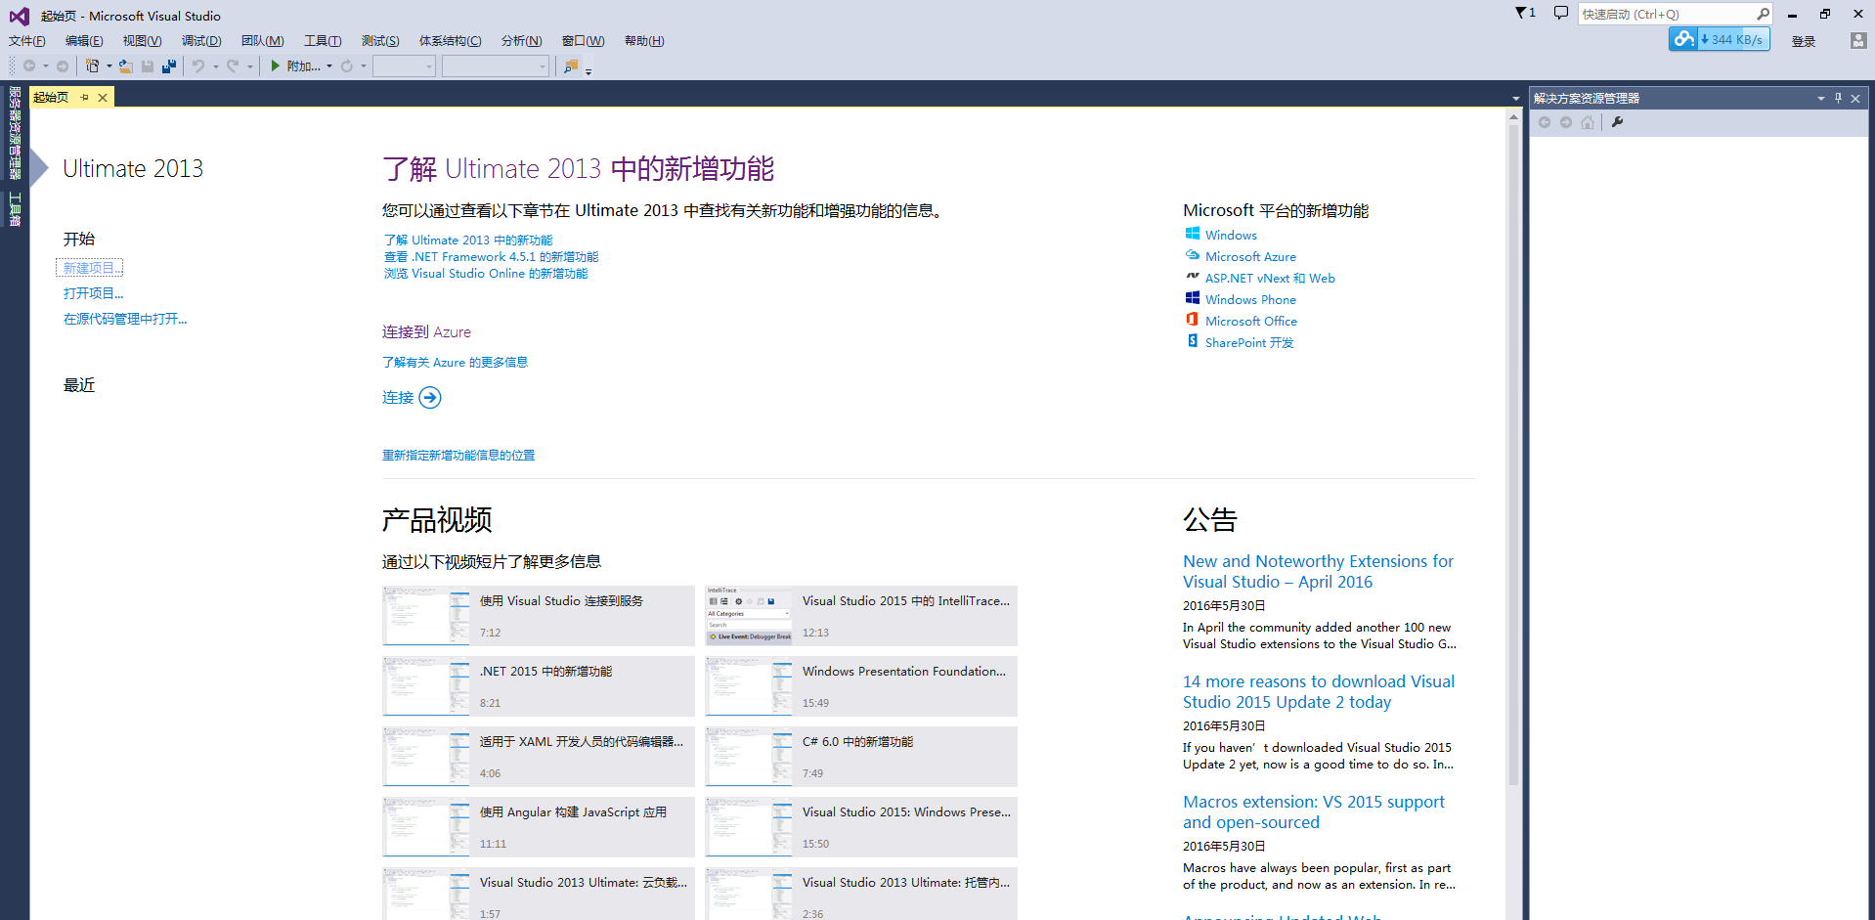The width and height of the screenshot is (1875, 920).
Task: Open toolbar overflow options arrow
Action: pyautogui.click(x=589, y=71)
